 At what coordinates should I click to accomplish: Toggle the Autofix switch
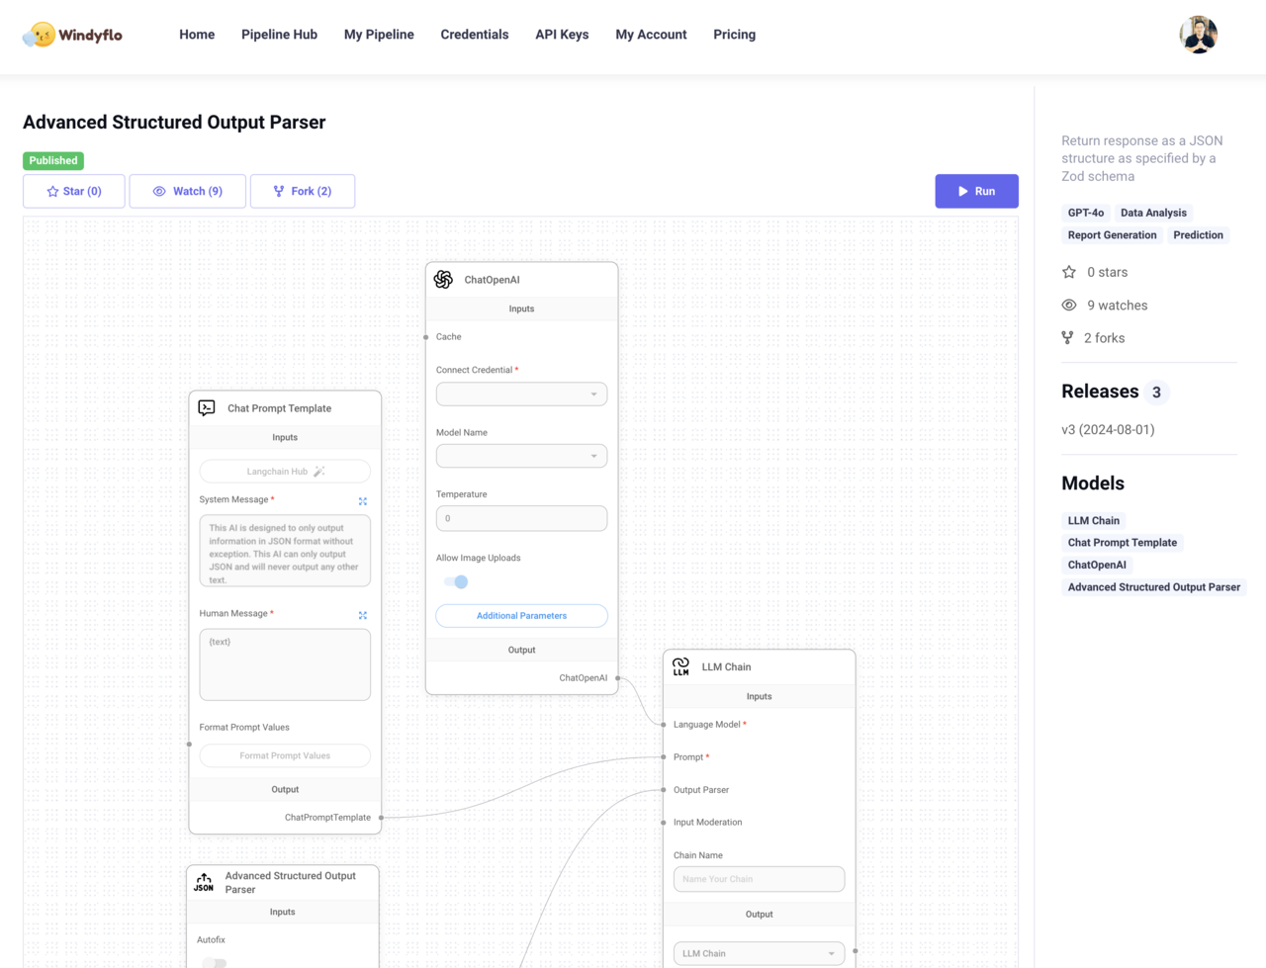tap(215, 962)
